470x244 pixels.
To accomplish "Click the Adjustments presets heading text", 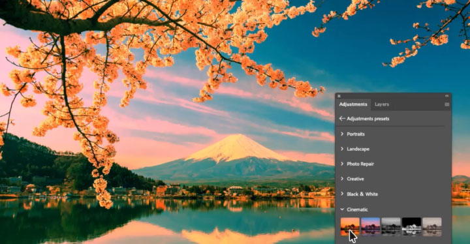I will click(x=368, y=119).
